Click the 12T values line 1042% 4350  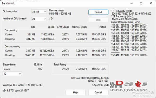pyautogui.click(x=125, y=19)
